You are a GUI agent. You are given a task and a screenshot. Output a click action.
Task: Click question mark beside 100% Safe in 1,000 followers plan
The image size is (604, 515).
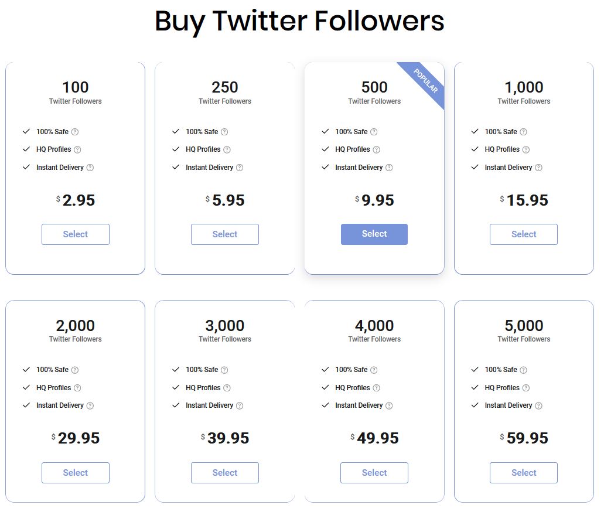(x=524, y=132)
